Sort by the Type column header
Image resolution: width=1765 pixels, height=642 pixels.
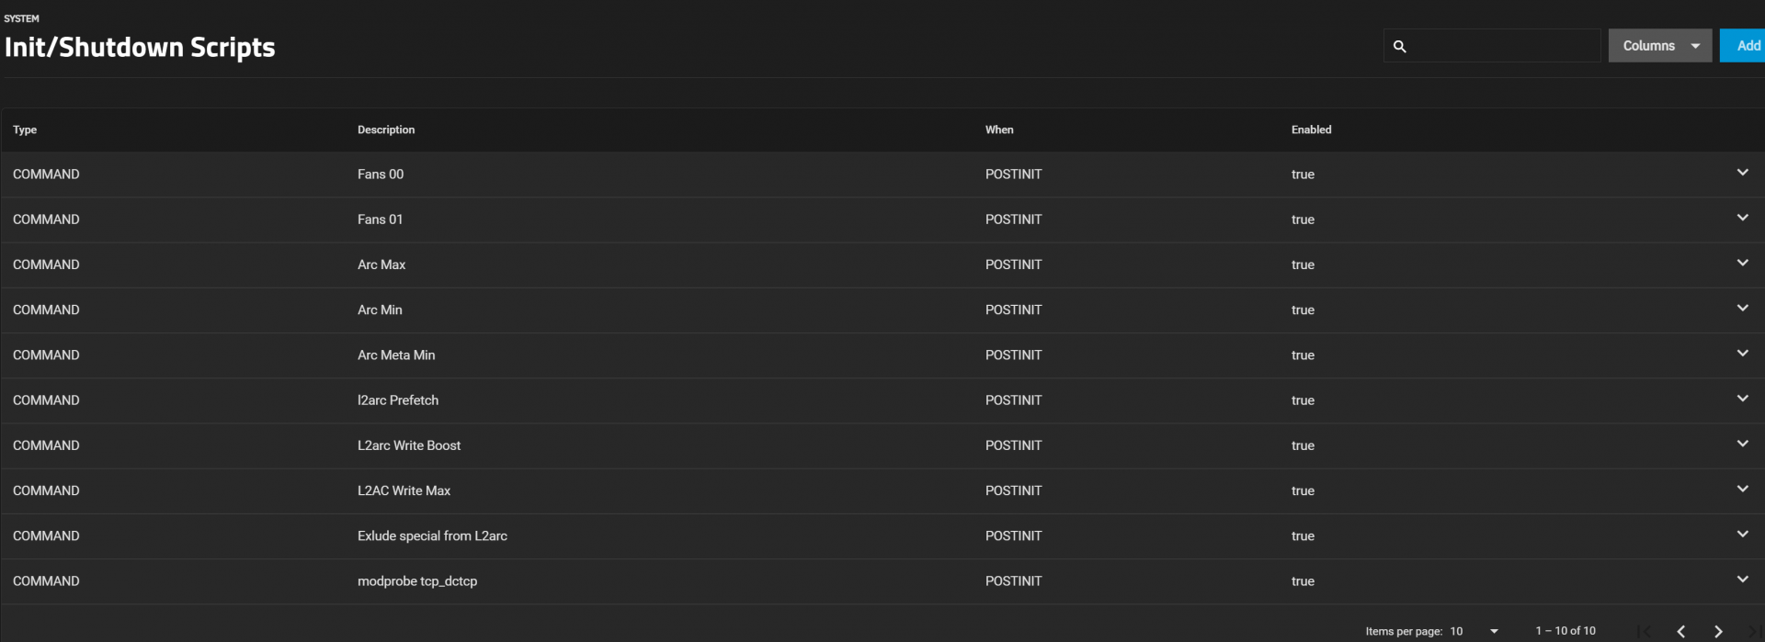(x=25, y=130)
